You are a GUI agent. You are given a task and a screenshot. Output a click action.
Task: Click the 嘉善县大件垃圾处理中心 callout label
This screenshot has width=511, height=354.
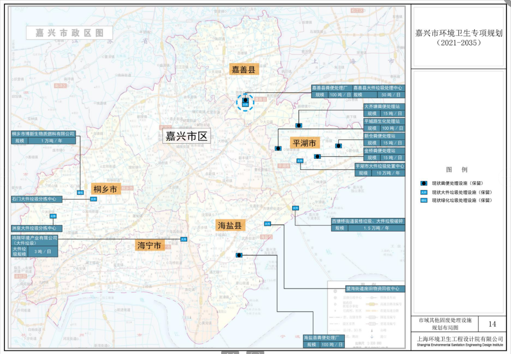pos(378,88)
